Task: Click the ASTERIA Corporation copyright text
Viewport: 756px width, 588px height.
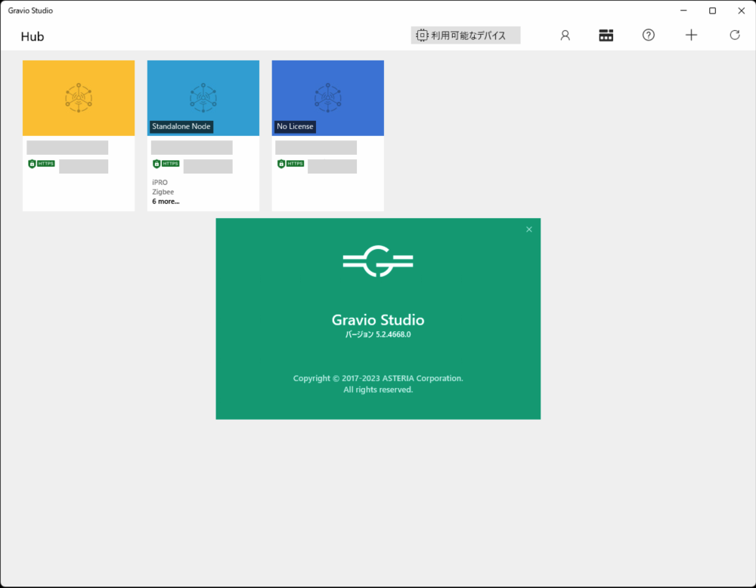Action: (378, 378)
